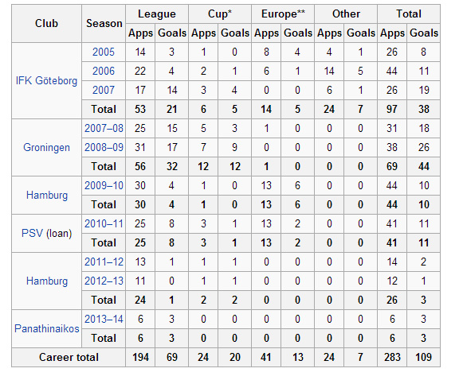Image resolution: width=463 pixels, height=380 pixels.
Task: Click the second Hamburg link beside 2011–12
Action: click(x=47, y=281)
